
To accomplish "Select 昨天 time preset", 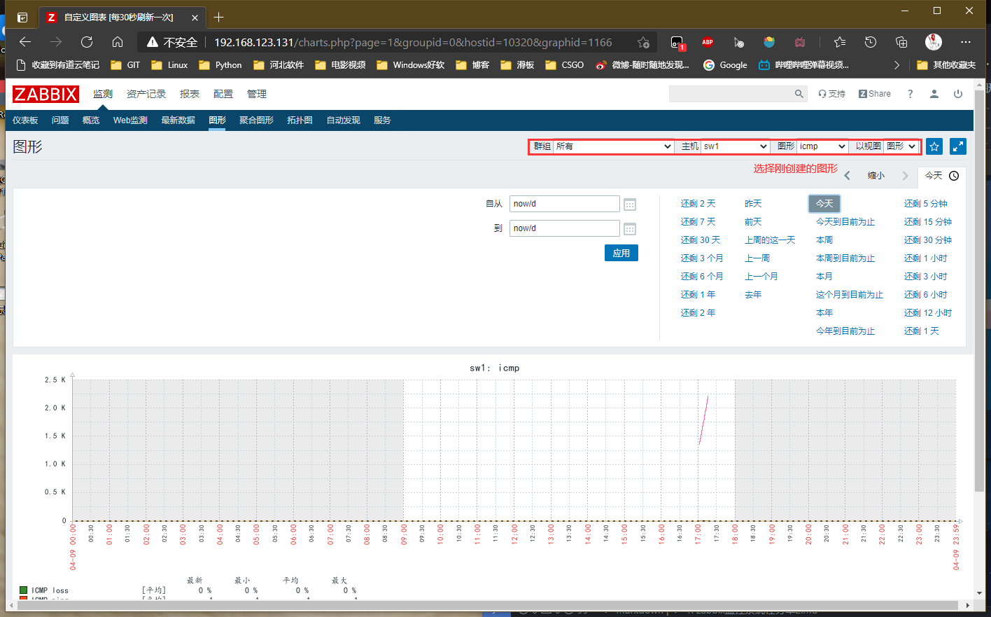I will [x=753, y=204].
